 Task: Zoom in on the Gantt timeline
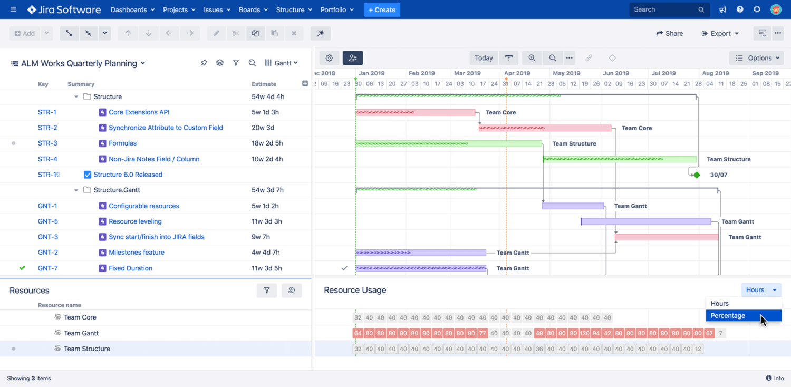coord(532,58)
